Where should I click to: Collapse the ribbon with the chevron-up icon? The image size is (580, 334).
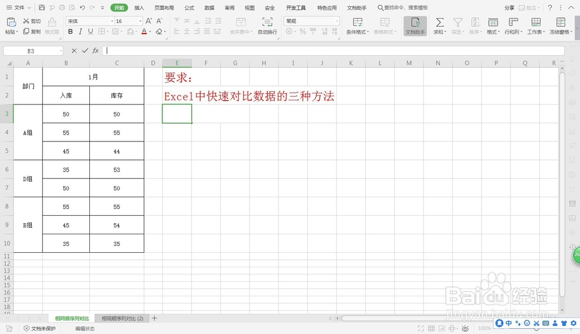coord(571,8)
